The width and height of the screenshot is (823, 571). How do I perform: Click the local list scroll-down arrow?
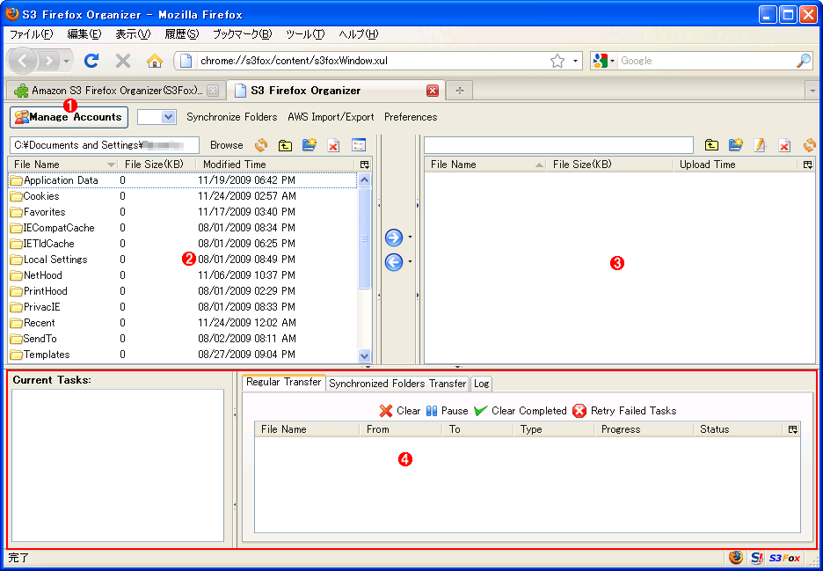pos(364,355)
